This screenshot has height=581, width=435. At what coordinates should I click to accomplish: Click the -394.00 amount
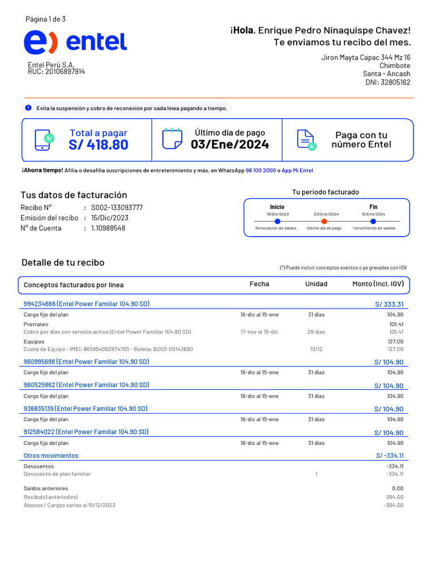point(394,506)
